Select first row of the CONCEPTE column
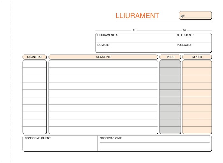Image resolution: width=223 pixels, height=163 pixels. click(103, 64)
